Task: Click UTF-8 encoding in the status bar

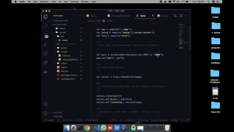Action: coord(114,120)
